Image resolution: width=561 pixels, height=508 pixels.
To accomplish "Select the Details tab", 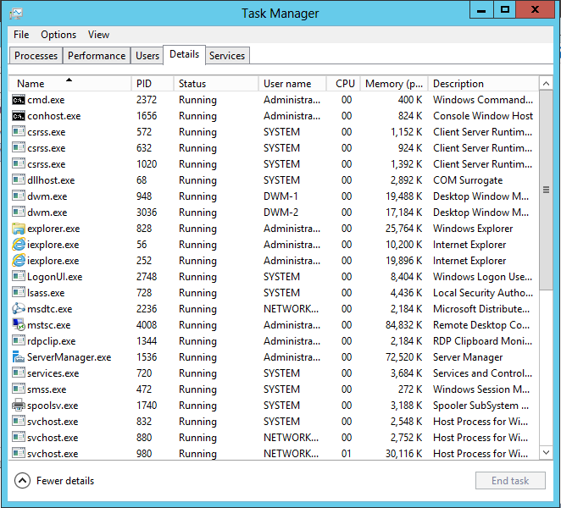I will point(184,54).
